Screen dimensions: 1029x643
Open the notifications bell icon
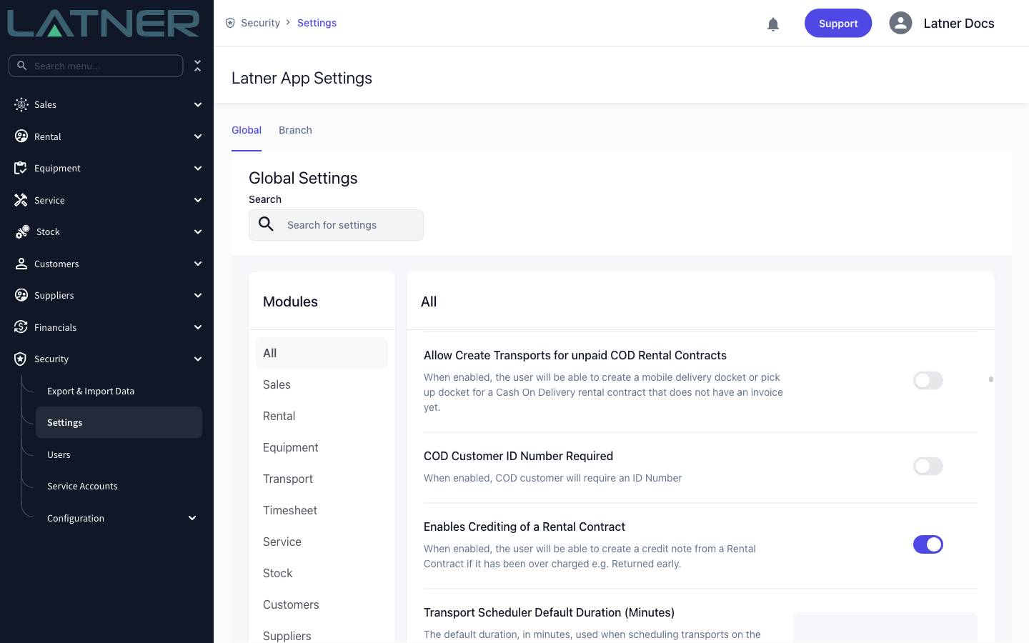pyautogui.click(x=773, y=24)
